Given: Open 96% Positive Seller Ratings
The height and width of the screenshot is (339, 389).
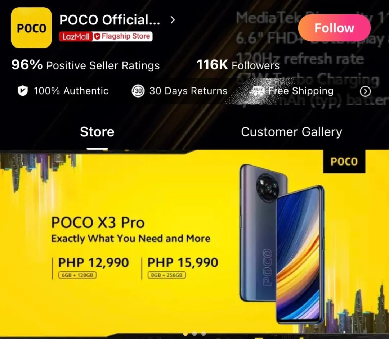Looking at the screenshot, I should (85, 65).
